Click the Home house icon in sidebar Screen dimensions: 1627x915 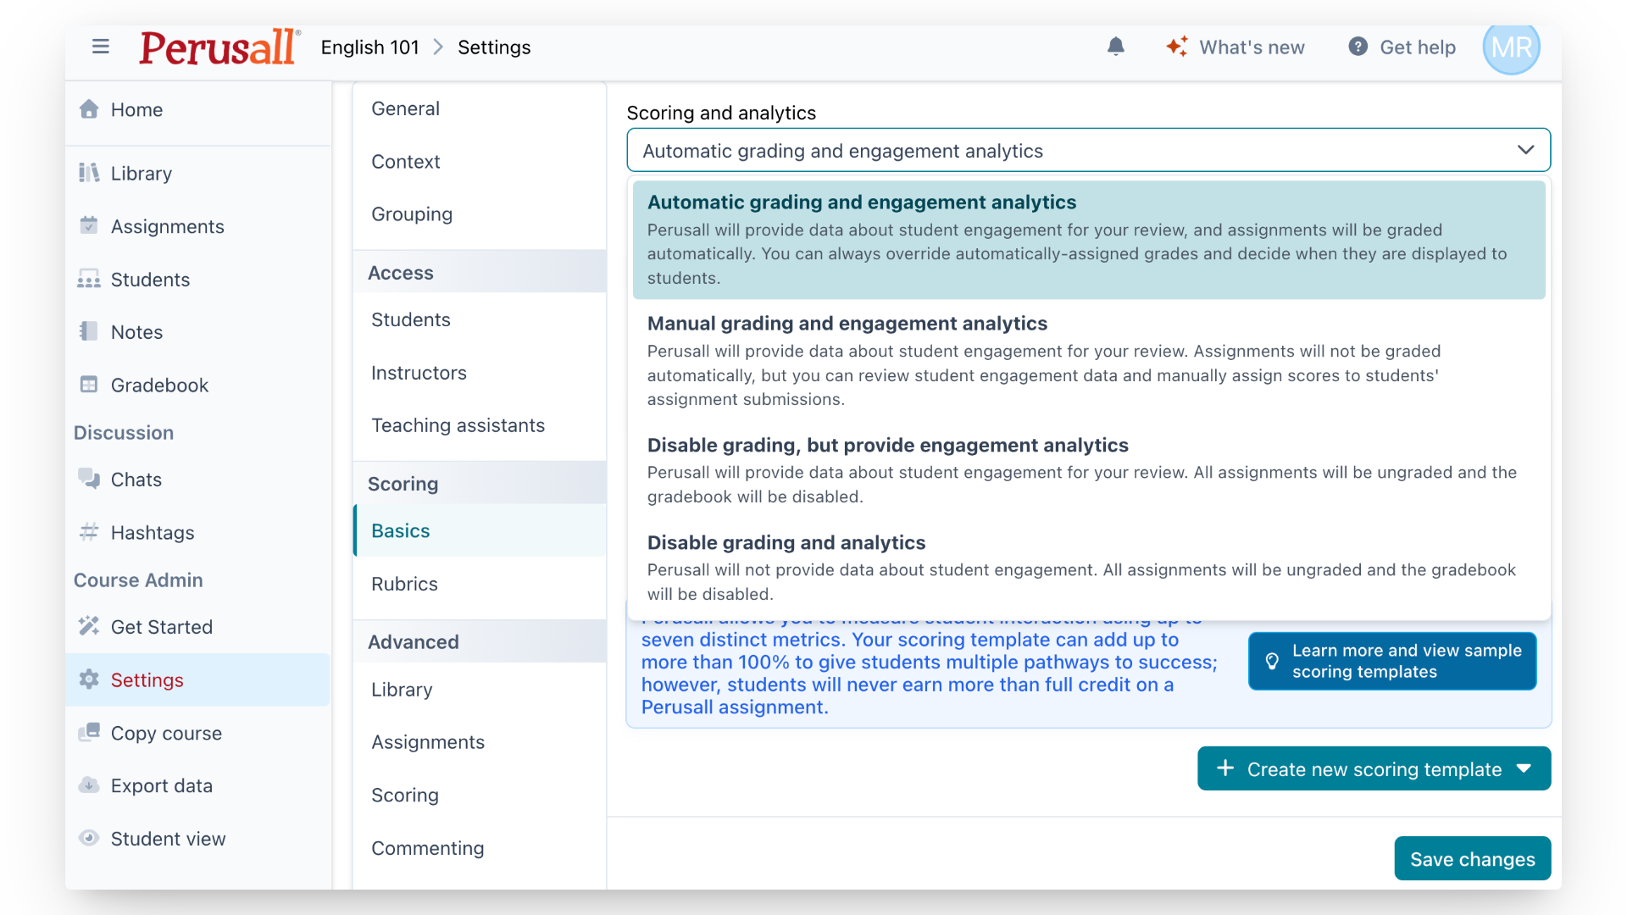click(x=89, y=109)
